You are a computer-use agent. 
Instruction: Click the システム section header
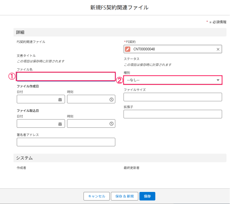click(120, 158)
